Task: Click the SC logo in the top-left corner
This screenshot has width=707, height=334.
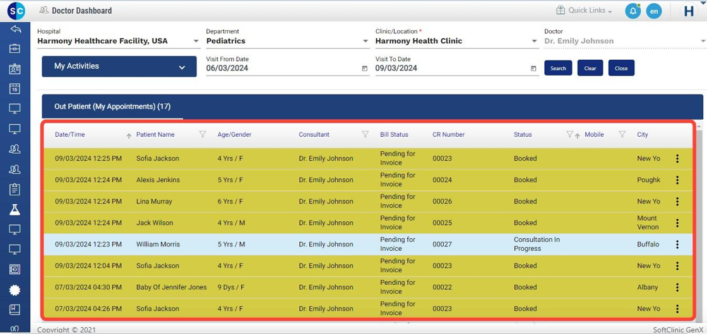Action: [x=16, y=11]
